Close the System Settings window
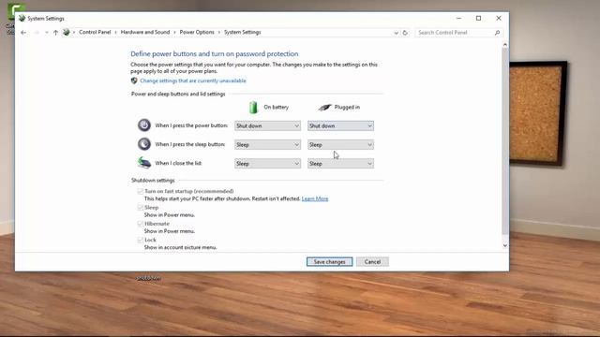This screenshot has width=600, height=337. [x=499, y=18]
